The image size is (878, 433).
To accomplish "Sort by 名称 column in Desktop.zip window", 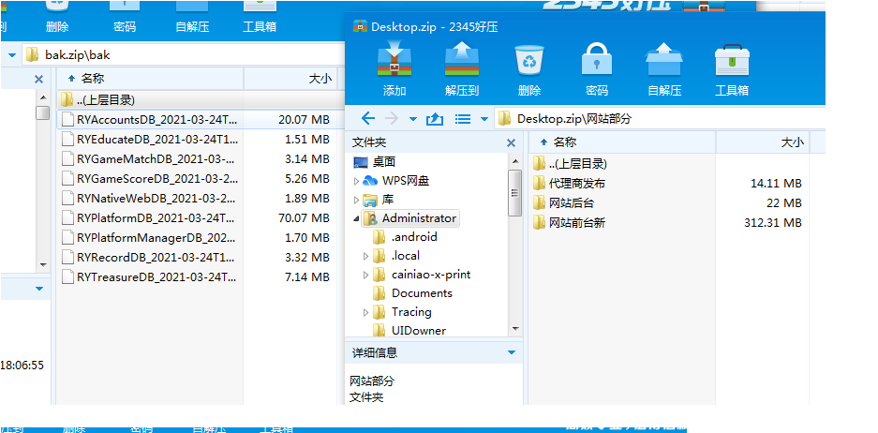I will pyautogui.click(x=621, y=142).
